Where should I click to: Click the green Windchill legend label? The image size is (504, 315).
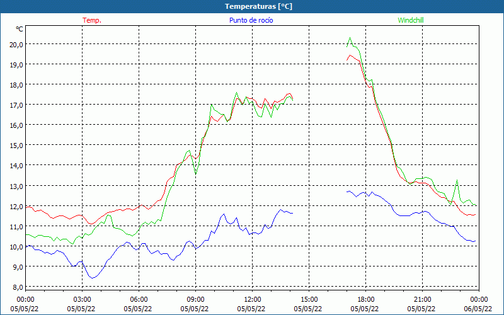411,20
